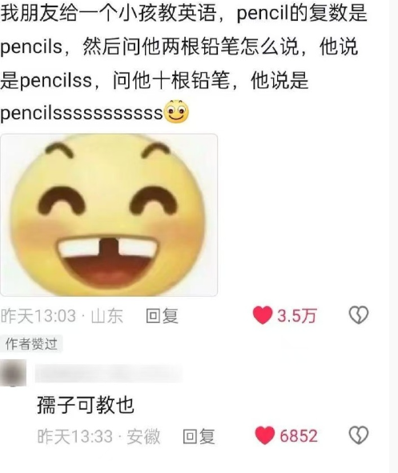The image size is (398, 473).
Task: Like the pencils comment with heart icon
Action: [263, 315]
